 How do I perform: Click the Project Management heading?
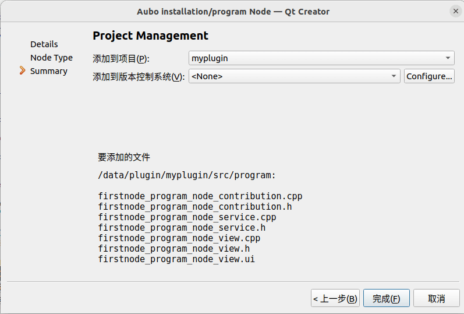tap(150, 36)
